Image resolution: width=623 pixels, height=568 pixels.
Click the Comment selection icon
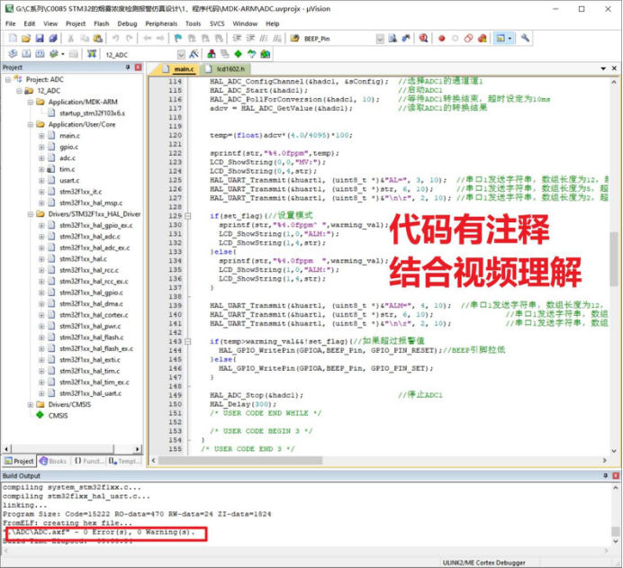(x=264, y=38)
